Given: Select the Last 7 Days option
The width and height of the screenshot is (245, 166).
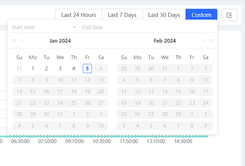Looking at the screenshot, I should pos(122,15).
